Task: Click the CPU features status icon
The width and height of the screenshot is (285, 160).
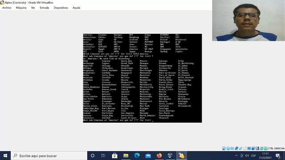Action: [x=257, y=148]
